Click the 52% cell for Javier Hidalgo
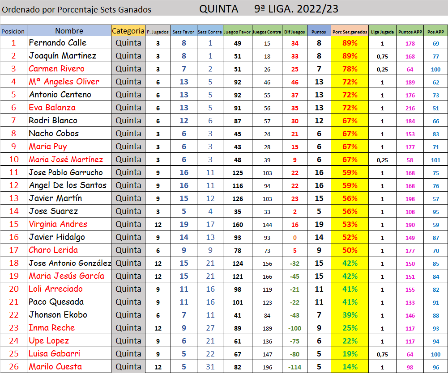This screenshot has height=373, width=448. (350, 237)
